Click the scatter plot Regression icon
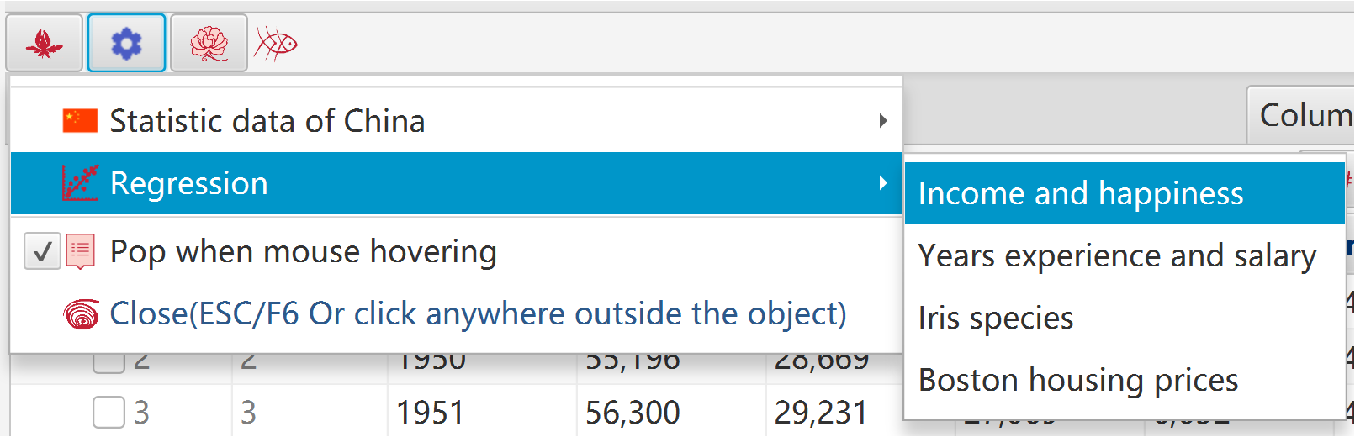Screen dimensions: 1355x437 click(x=80, y=183)
